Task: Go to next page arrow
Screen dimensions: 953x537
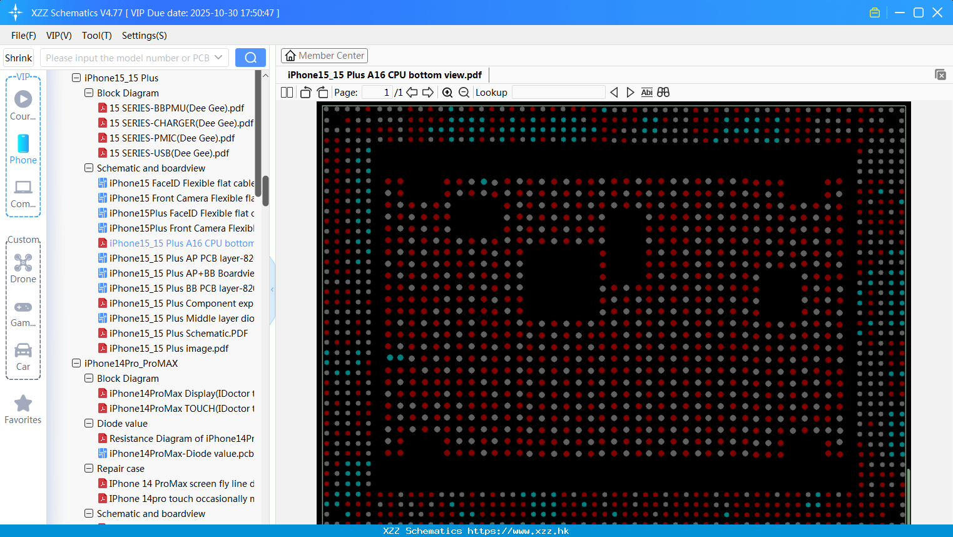Action: click(x=428, y=92)
